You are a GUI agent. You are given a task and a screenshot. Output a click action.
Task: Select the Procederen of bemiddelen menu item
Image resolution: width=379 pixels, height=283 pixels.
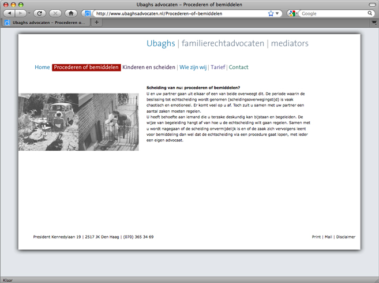87,67
